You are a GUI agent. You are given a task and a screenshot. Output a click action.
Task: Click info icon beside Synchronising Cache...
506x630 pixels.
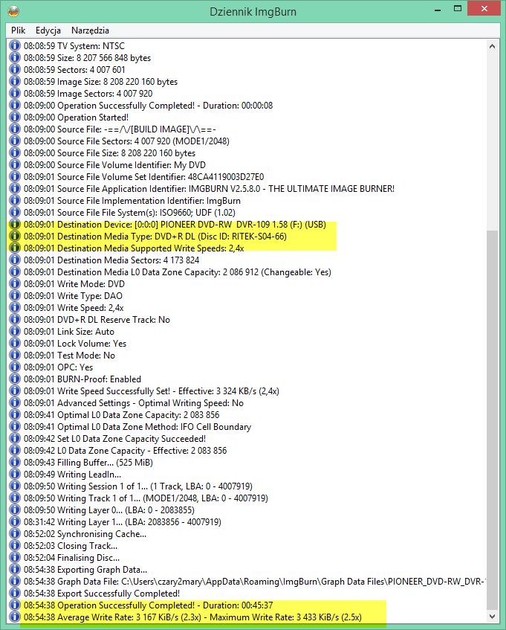(15, 534)
